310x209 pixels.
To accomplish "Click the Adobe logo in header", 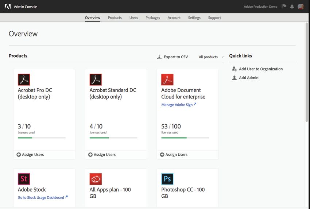I will click(x=8, y=7).
